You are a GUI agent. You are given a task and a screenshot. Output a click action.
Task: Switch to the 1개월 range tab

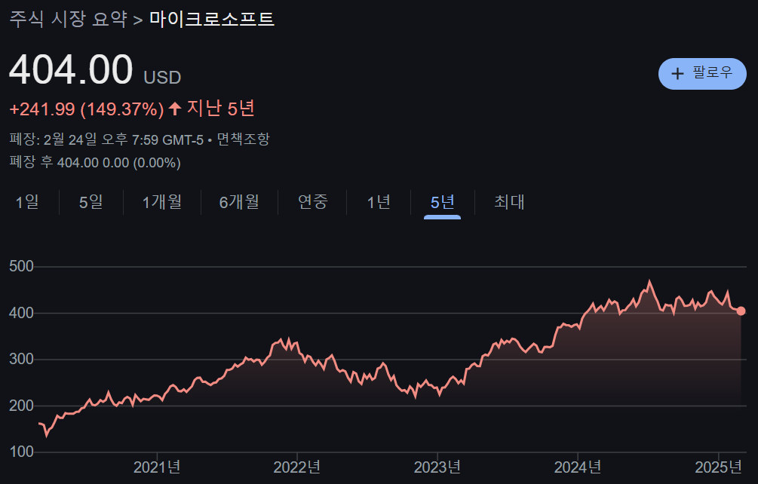[162, 202]
